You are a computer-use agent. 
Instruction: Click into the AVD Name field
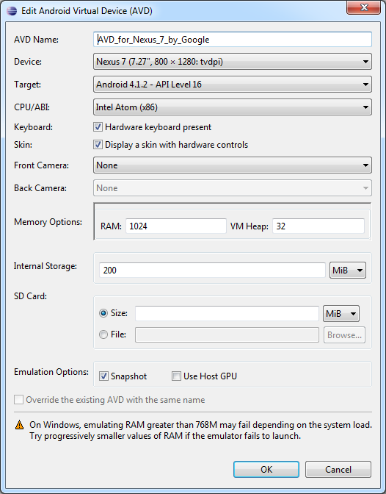pyautogui.click(x=233, y=40)
